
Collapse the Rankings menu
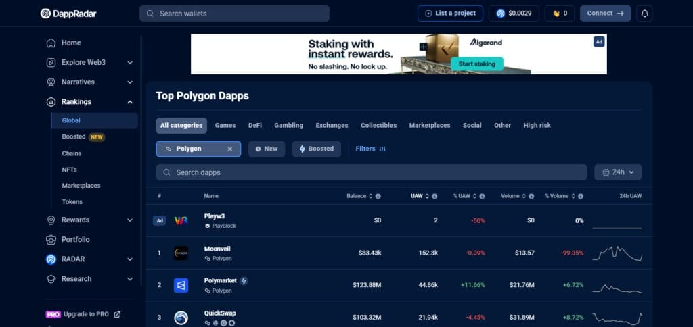(x=130, y=102)
